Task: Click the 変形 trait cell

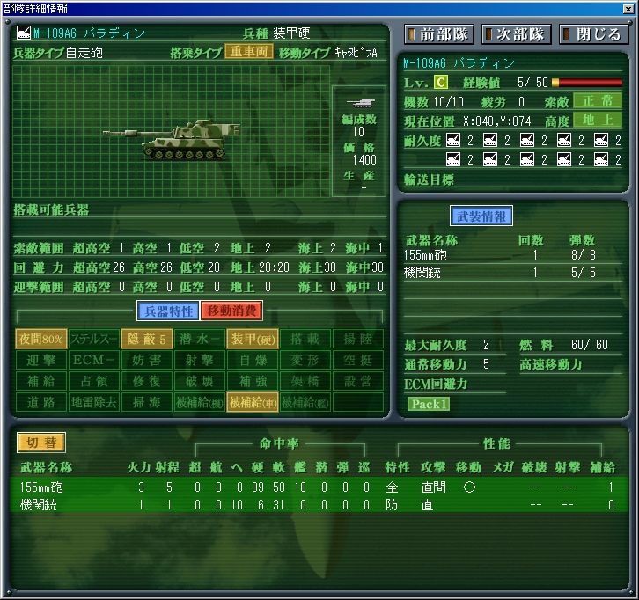Action: tap(305, 360)
